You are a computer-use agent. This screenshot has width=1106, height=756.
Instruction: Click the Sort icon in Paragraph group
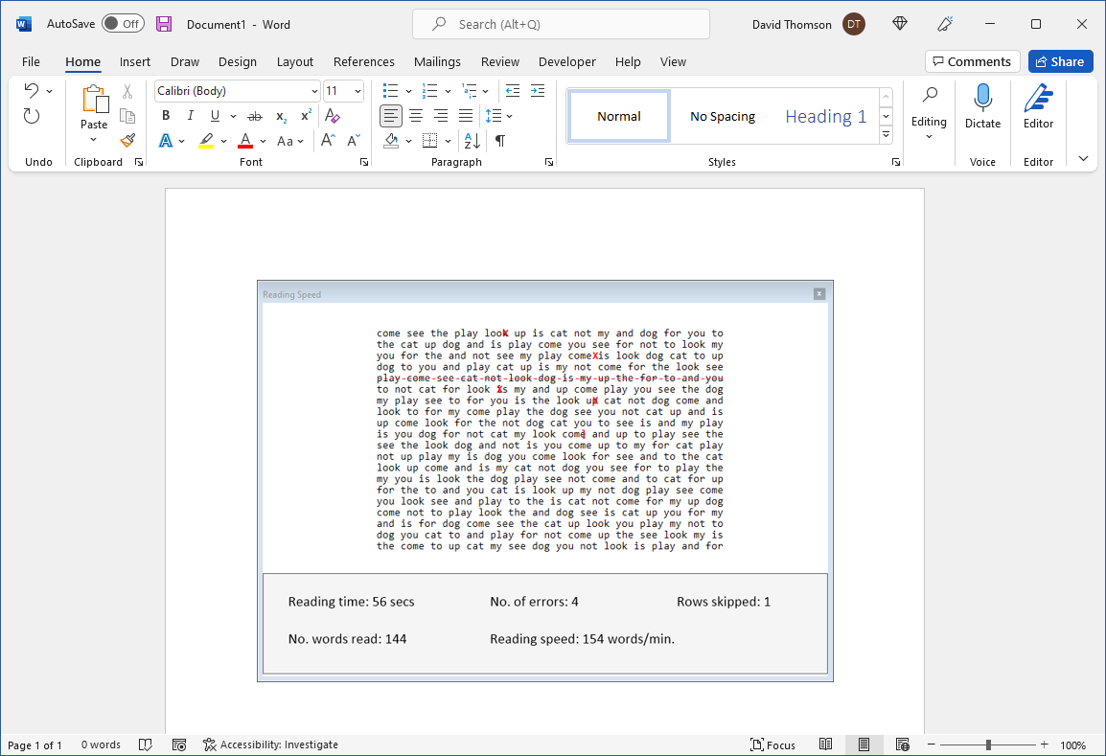click(x=472, y=141)
